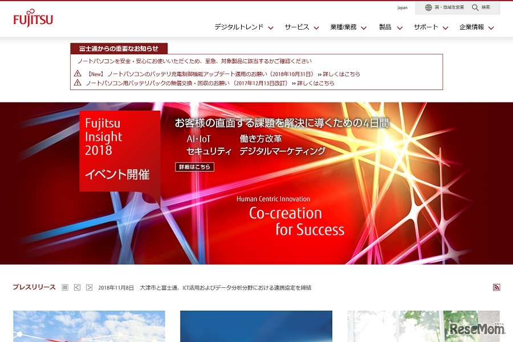The height and width of the screenshot is (342, 513).
Task: Click 詳細はこちら on the Fujitsu Insight banner
Action: pos(194,166)
